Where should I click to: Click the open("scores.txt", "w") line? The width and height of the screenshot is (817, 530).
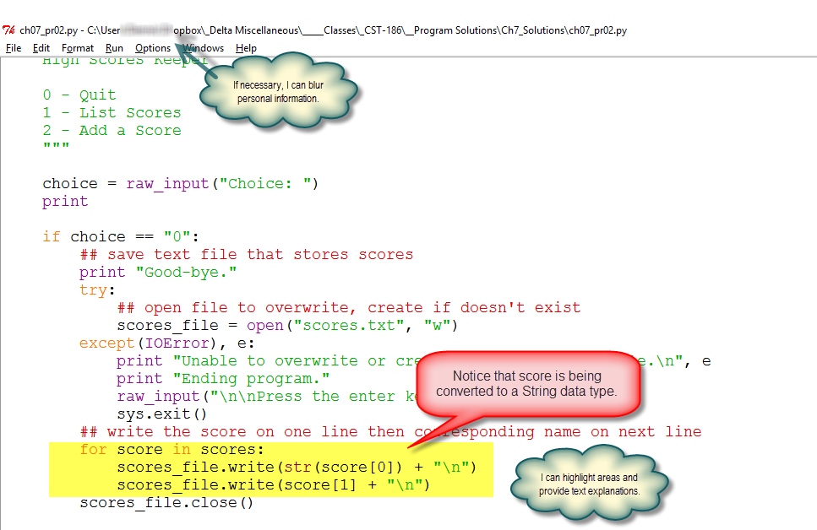pyautogui.click(x=287, y=325)
